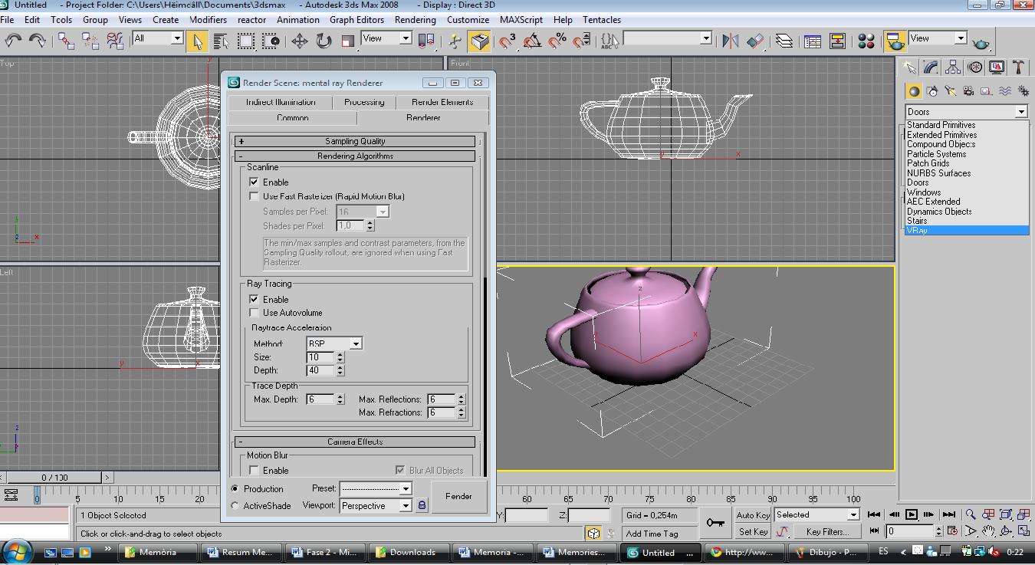Open the Raytrace Method BSP dropdown
Viewport: 1035px width, 565px height.
(x=334, y=343)
